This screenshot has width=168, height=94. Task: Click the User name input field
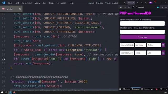point(142,23)
